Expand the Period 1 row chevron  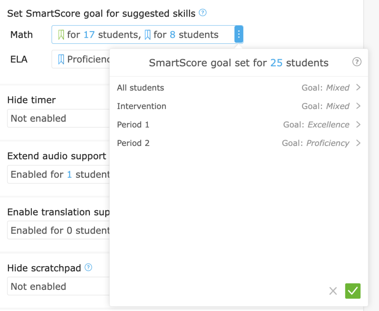coord(358,125)
